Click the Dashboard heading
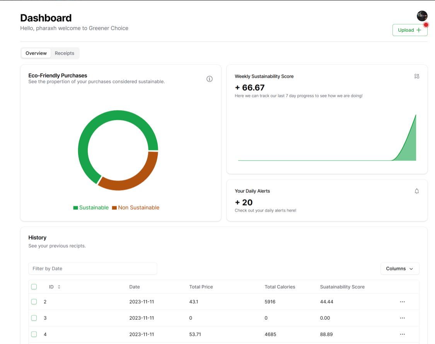The width and height of the screenshot is (435, 344). 46,18
